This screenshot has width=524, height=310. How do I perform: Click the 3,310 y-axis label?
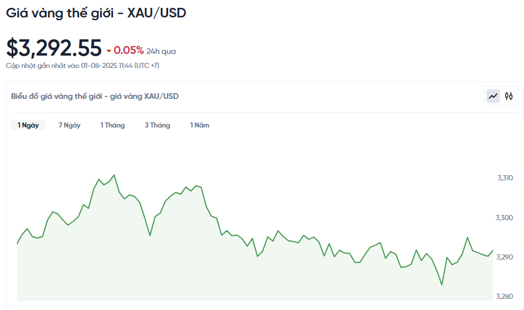click(x=505, y=178)
